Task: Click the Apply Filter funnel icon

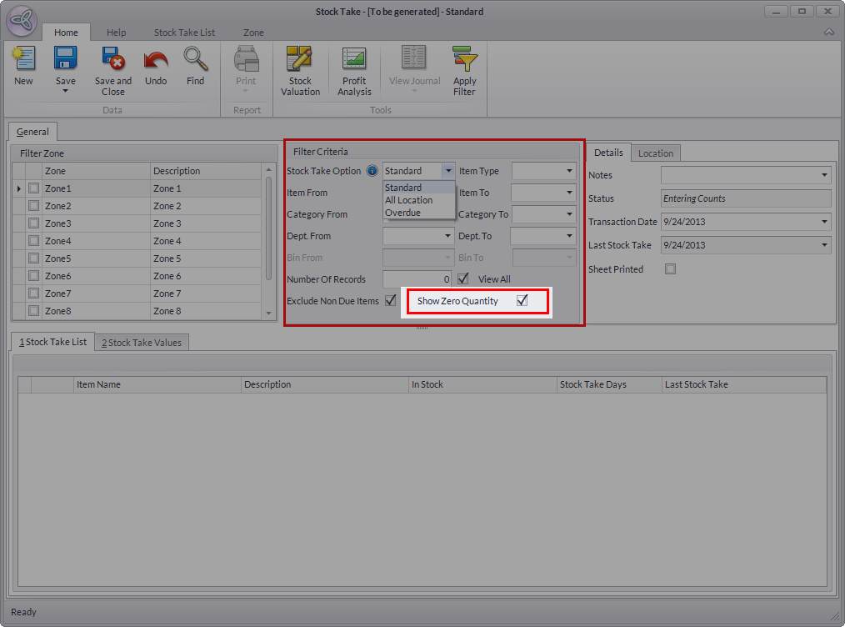Action: coord(464,60)
